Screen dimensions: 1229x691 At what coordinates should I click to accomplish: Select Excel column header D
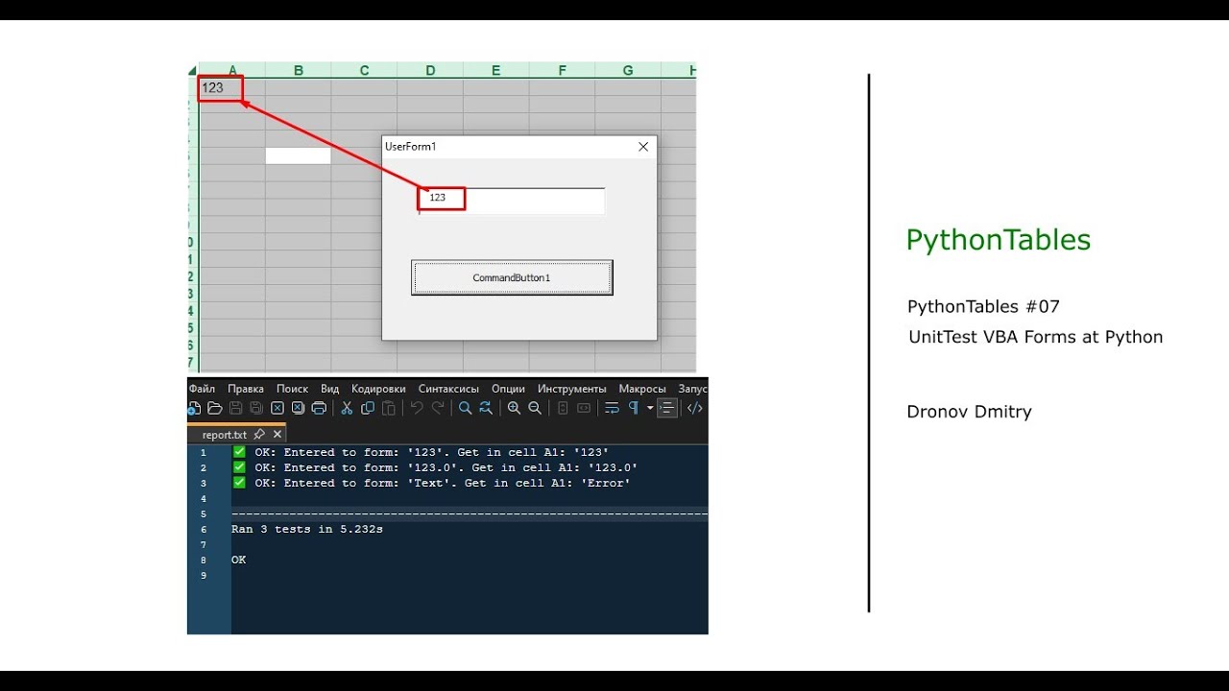point(430,70)
